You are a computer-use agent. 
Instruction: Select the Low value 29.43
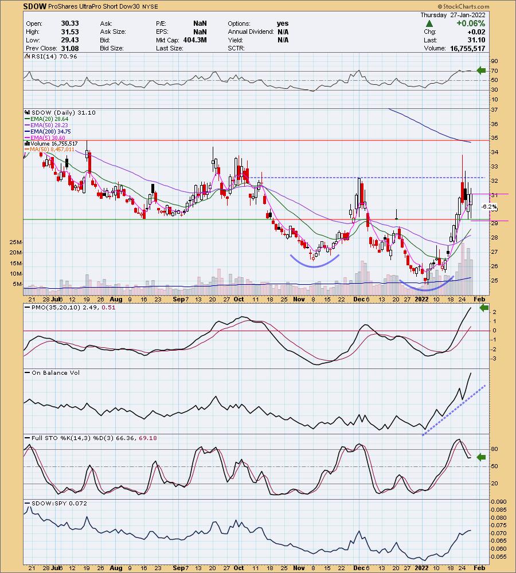point(70,40)
